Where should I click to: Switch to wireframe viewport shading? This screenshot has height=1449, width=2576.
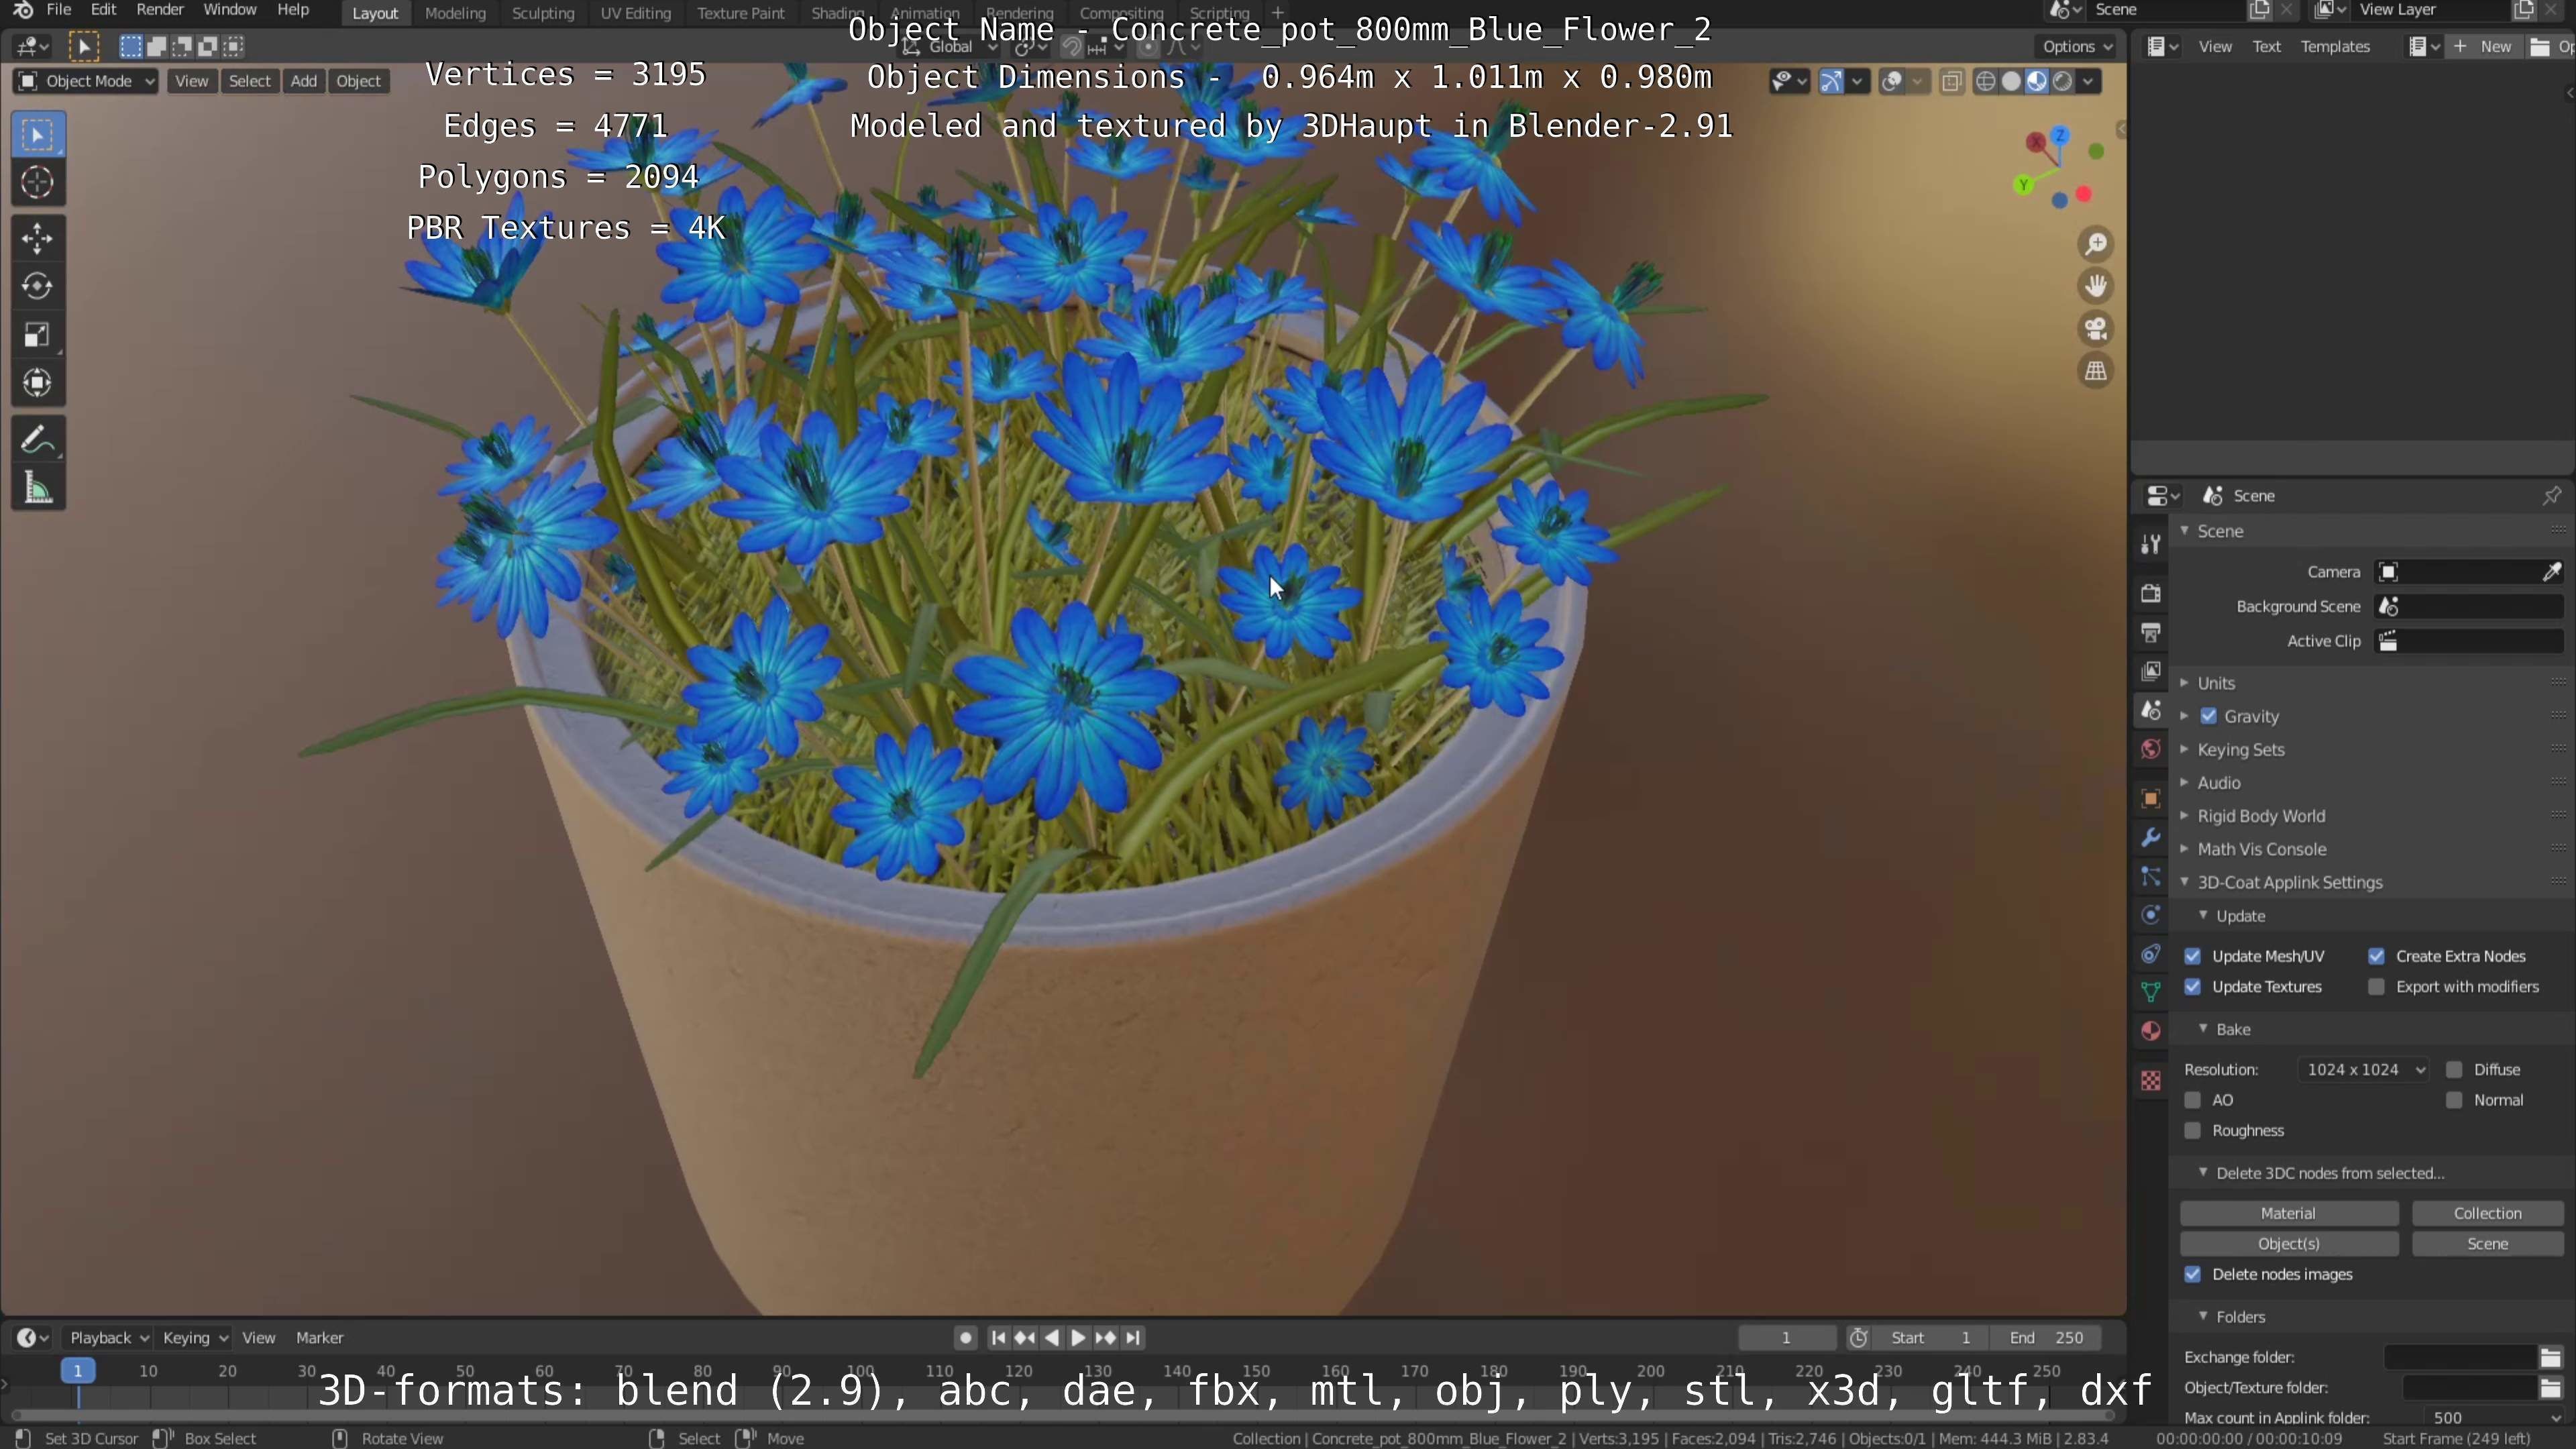1986,81
